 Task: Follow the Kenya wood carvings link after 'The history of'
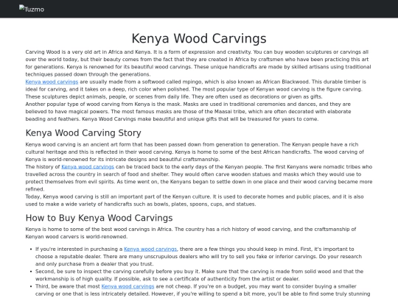[x=88, y=167]
